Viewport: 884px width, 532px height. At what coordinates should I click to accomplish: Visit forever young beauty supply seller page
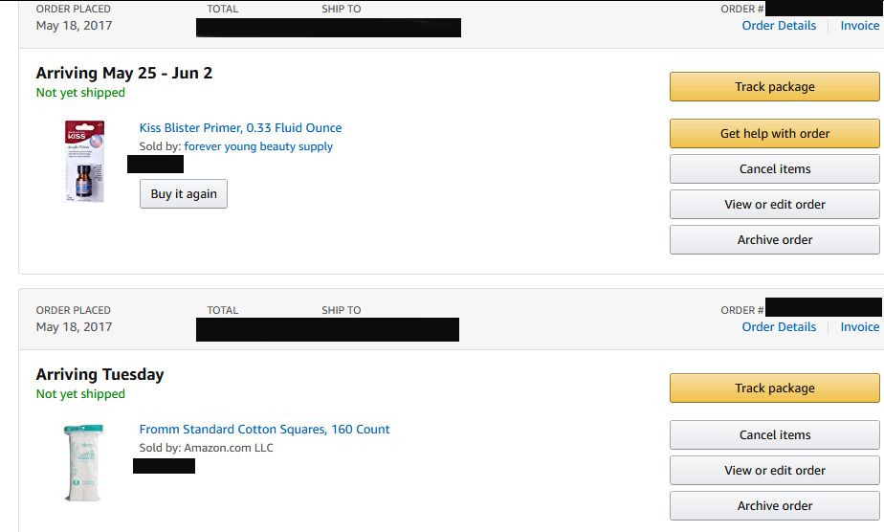point(258,146)
